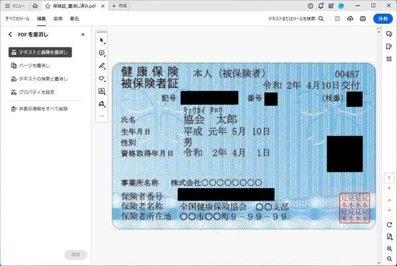397x266 pixels.
Task: Rotate the page view icon
Action: click(x=389, y=225)
